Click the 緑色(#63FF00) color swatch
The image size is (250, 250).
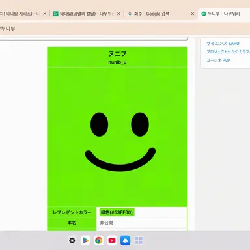[x=117, y=212]
